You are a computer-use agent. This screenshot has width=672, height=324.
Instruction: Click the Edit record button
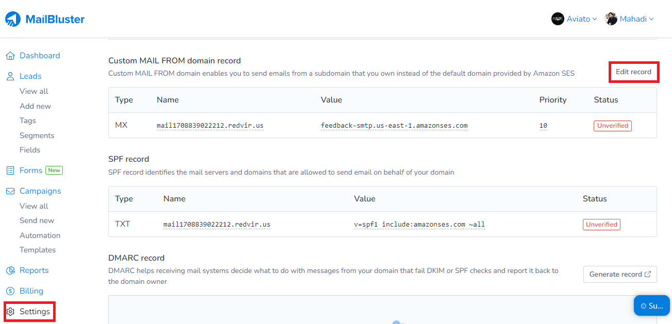[633, 72]
